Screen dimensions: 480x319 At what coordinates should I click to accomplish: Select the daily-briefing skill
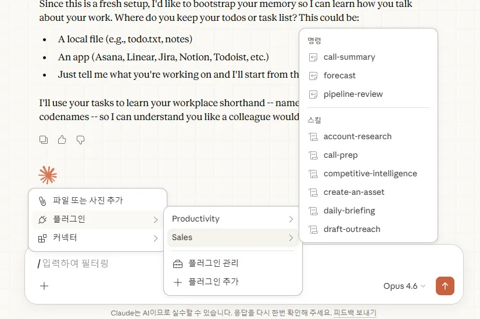point(368,211)
